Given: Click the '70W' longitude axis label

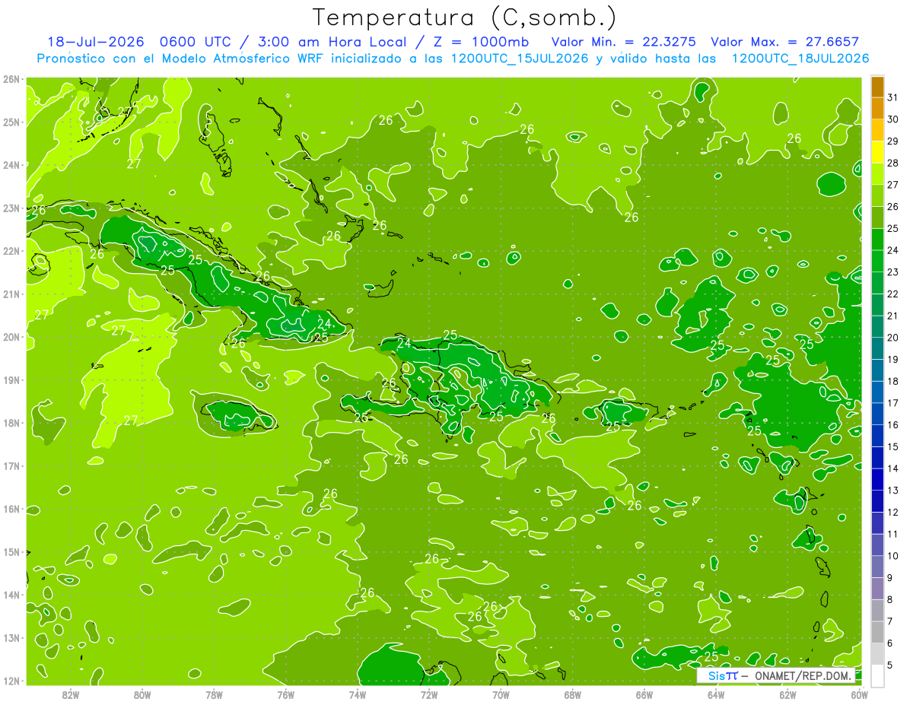Looking at the screenshot, I should point(501,694).
